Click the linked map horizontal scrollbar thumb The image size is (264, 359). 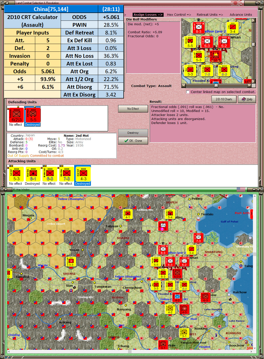[x=216, y=85]
